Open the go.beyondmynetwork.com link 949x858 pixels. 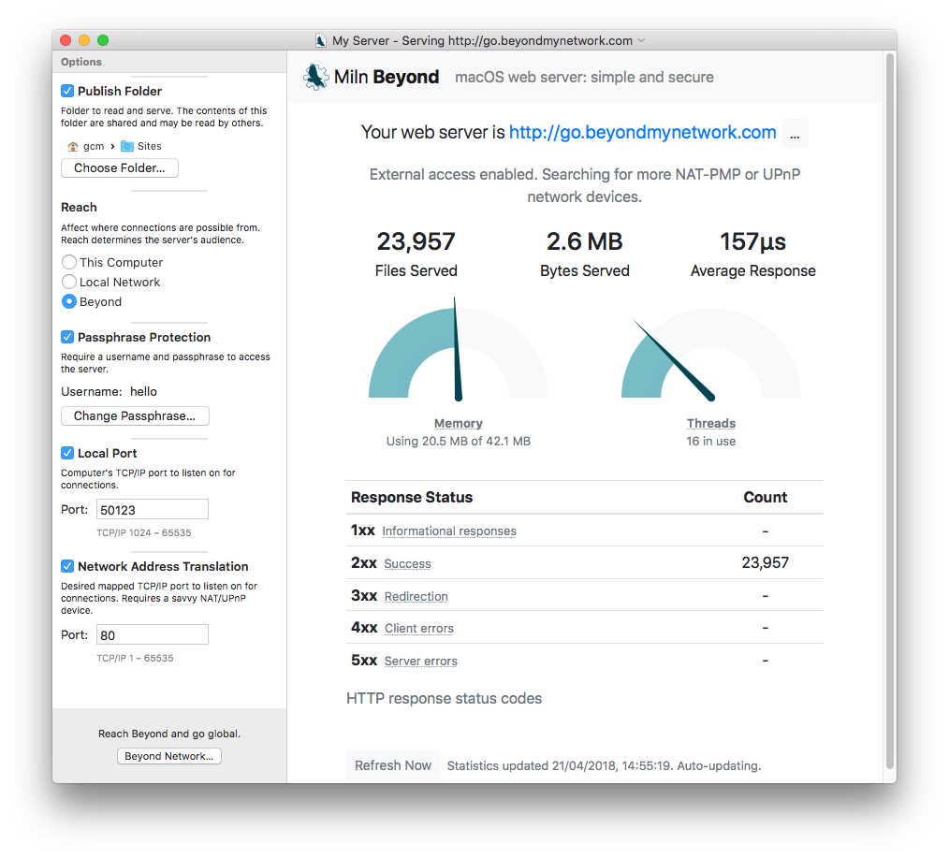642,132
